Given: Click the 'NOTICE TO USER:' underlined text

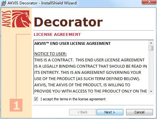Looking at the screenshot, I should pos(50,54).
